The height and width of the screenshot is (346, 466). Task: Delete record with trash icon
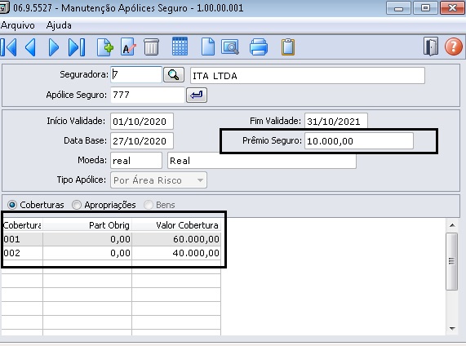pyautogui.click(x=151, y=47)
